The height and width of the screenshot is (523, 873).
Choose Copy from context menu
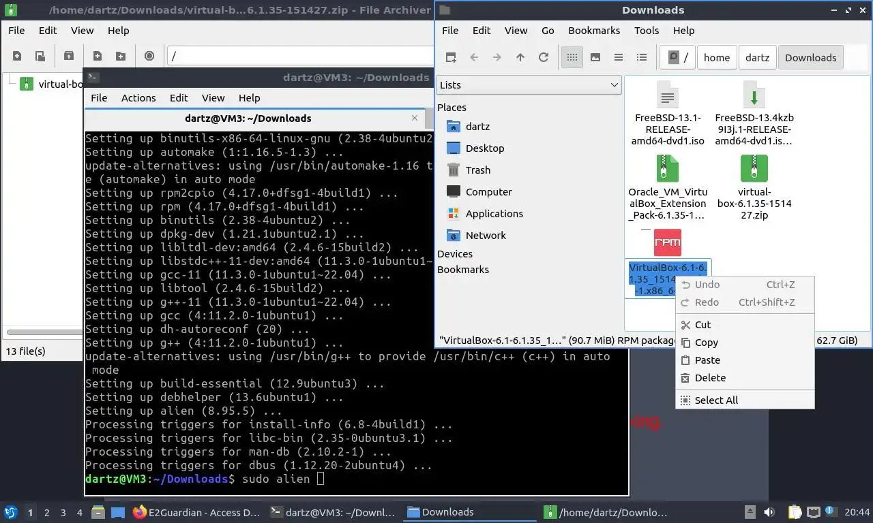[x=745, y=343]
